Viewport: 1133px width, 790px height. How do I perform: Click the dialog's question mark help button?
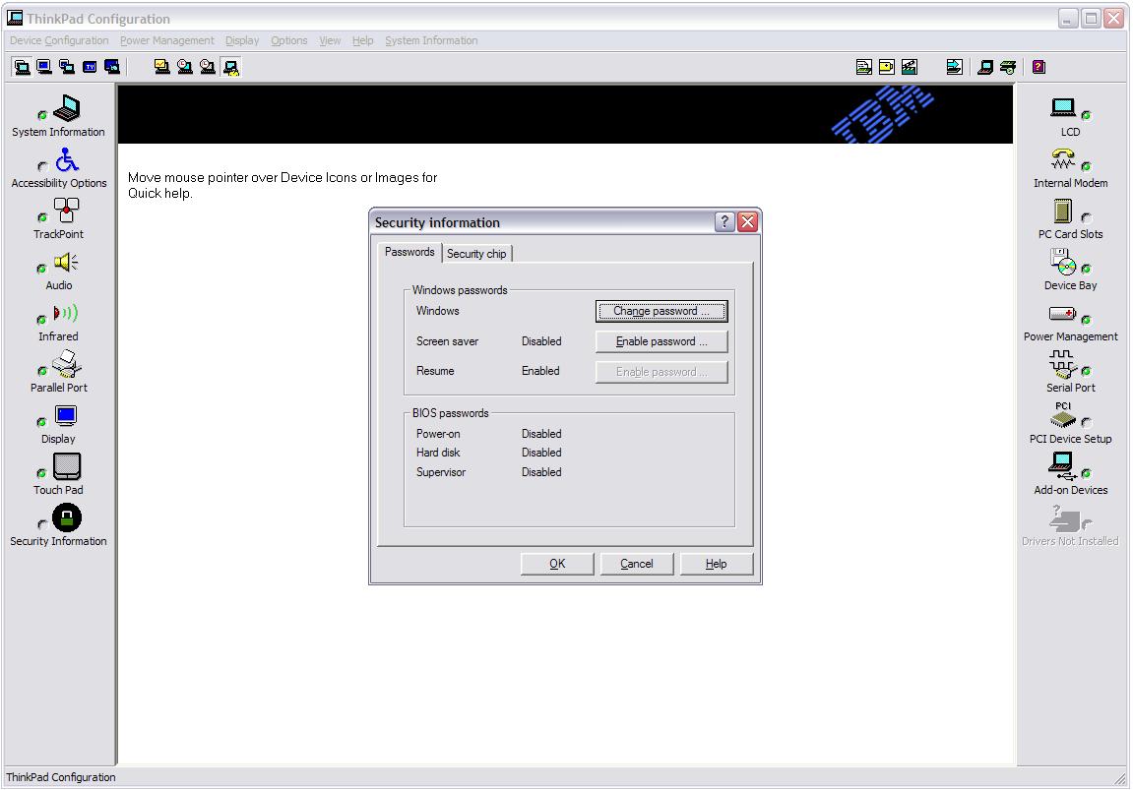pos(724,222)
